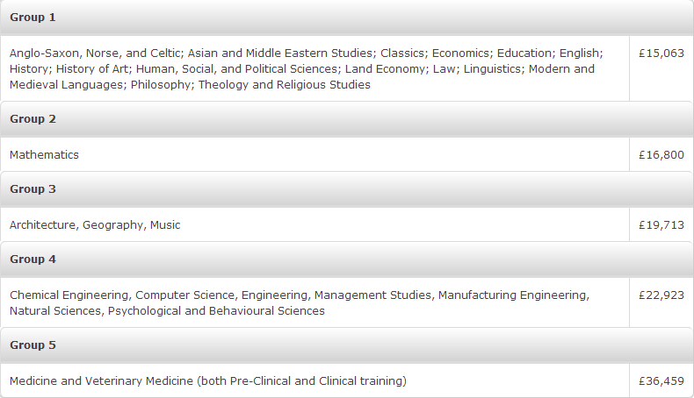Viewport: 694px width, 398px height.
Task: Click the £19,713 fee value
Action: point(661,224)
